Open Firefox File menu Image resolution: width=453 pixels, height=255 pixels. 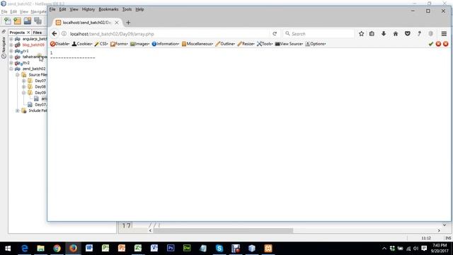click(52, 9)
